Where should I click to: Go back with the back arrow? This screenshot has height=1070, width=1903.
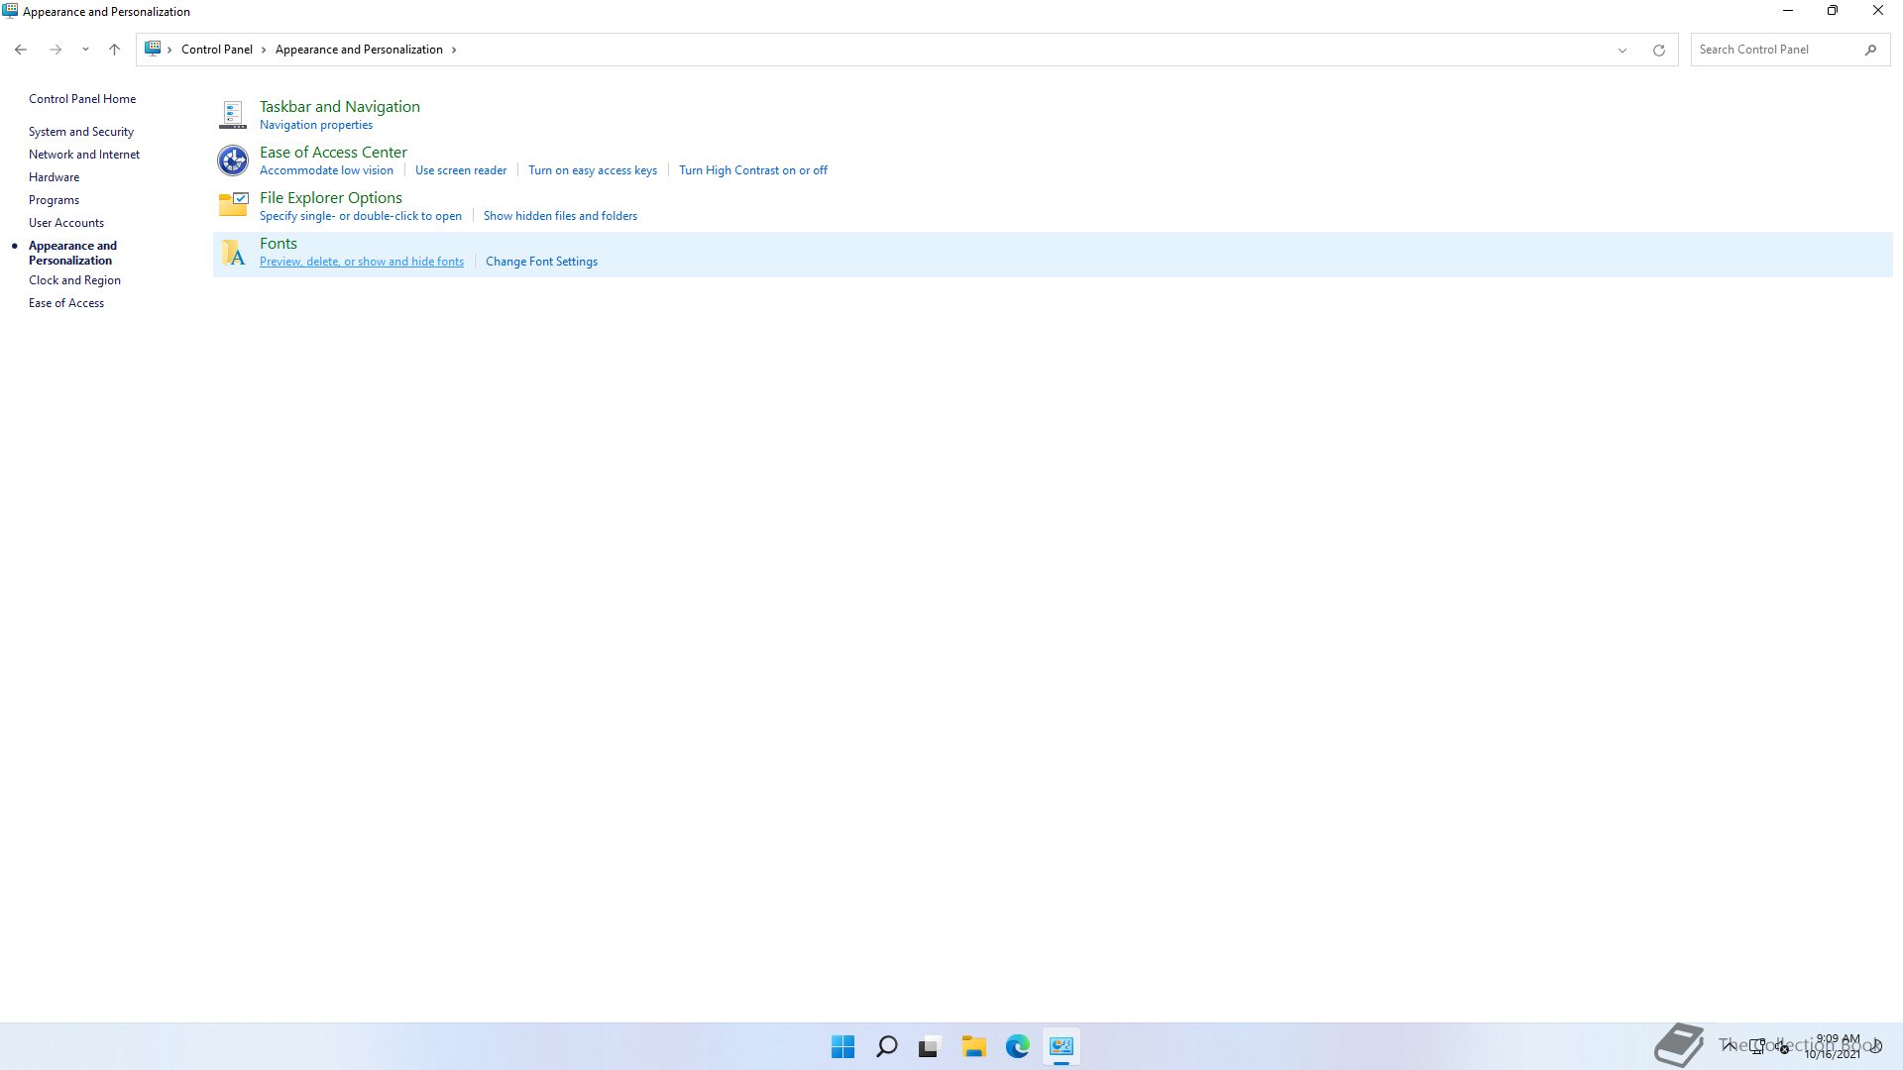(21, 50)
